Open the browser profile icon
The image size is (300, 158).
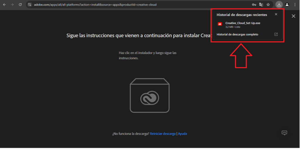point(287,5)
